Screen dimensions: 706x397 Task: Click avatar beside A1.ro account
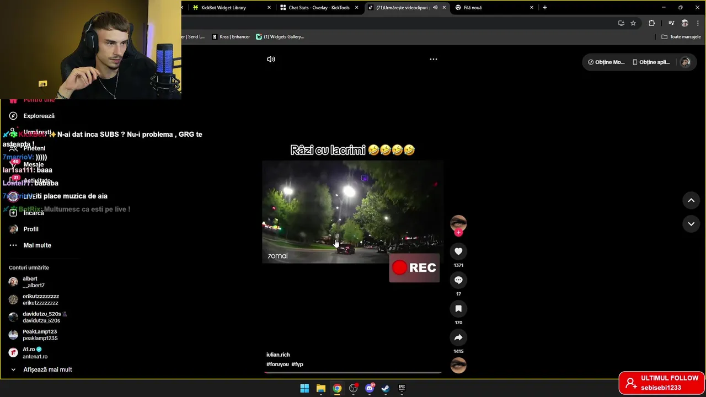13,353
